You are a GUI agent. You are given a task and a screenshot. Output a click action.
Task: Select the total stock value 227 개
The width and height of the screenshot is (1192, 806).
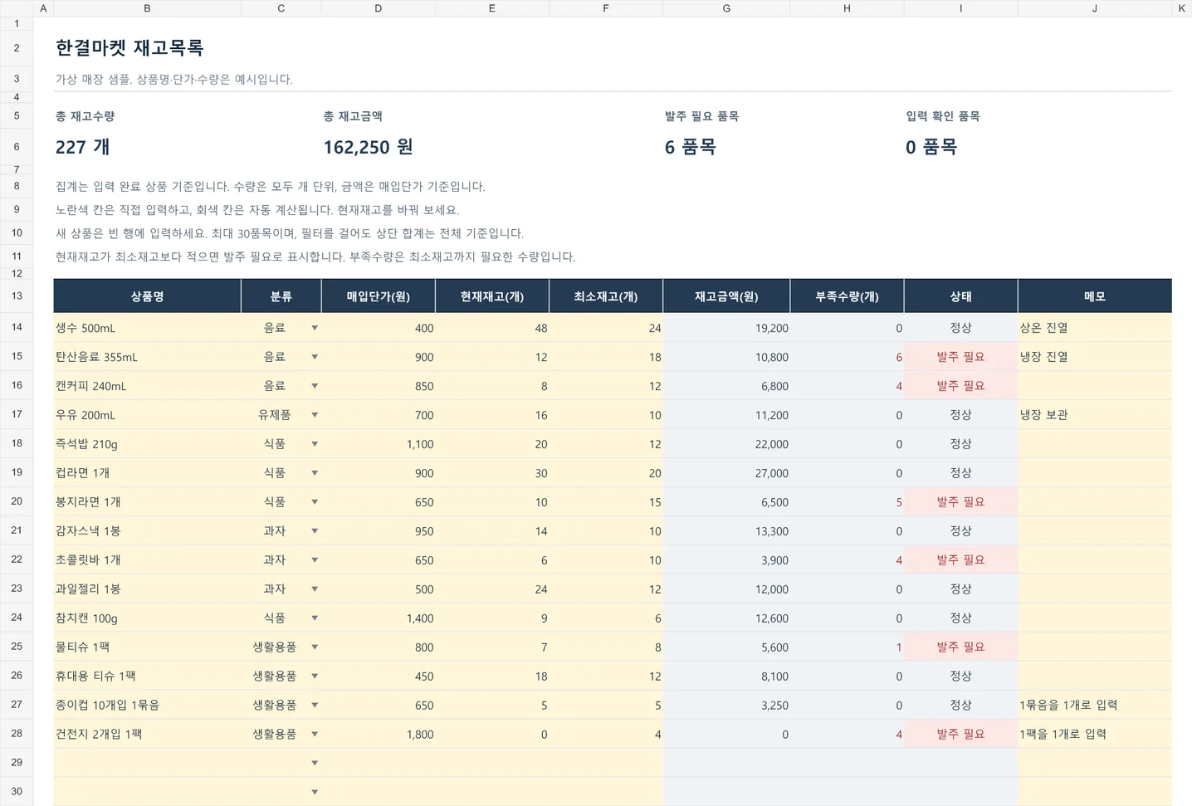(83, 147)
